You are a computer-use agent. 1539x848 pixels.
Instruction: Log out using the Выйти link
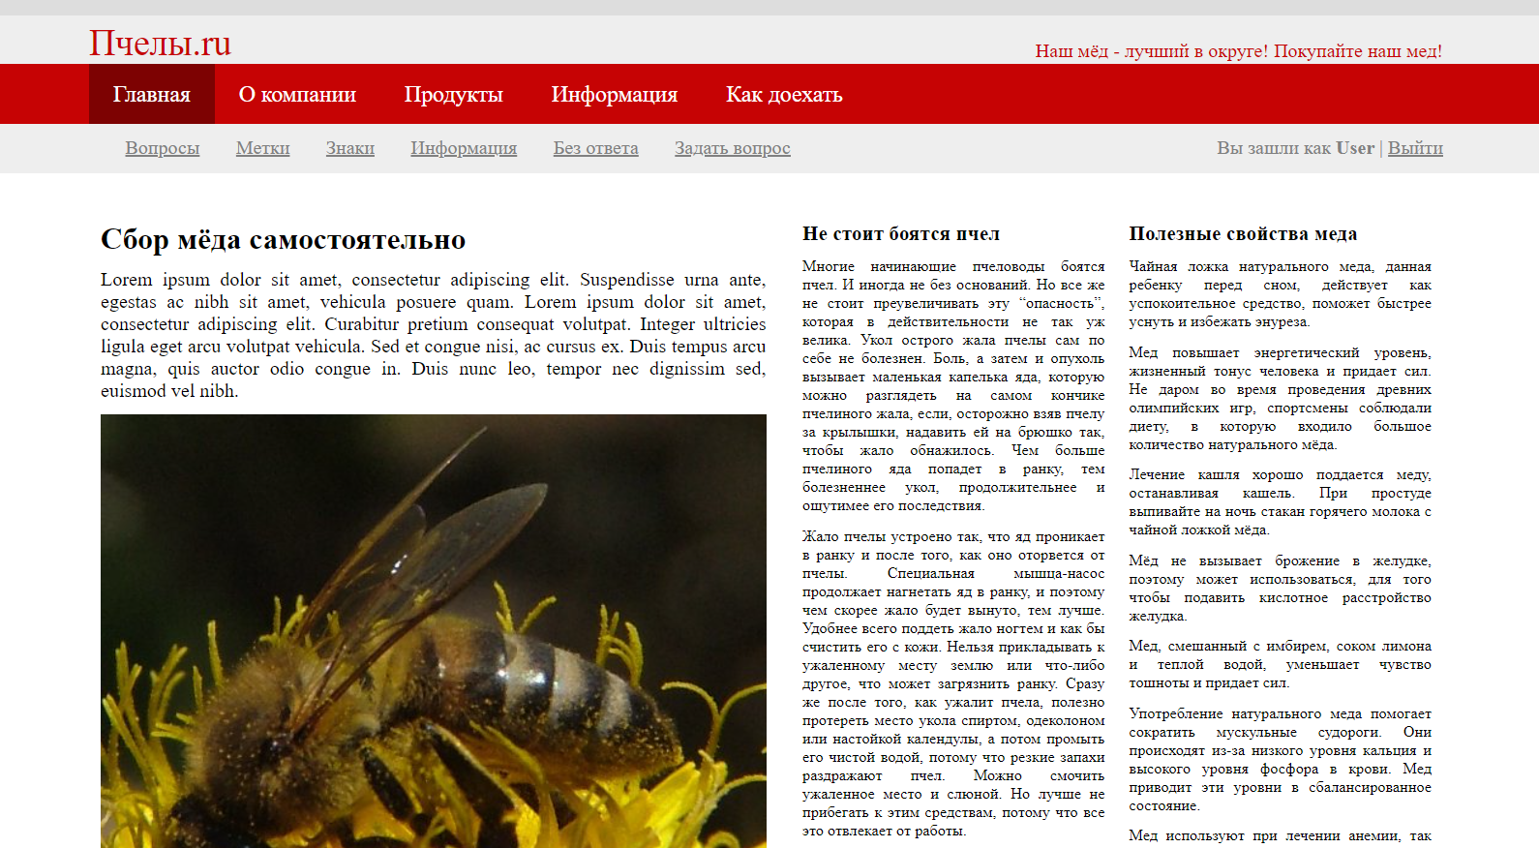(1414, 148)
